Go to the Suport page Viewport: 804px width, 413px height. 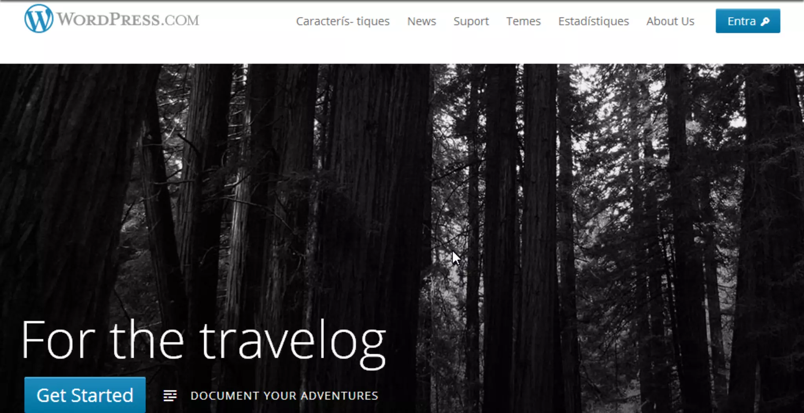(471, 21)
